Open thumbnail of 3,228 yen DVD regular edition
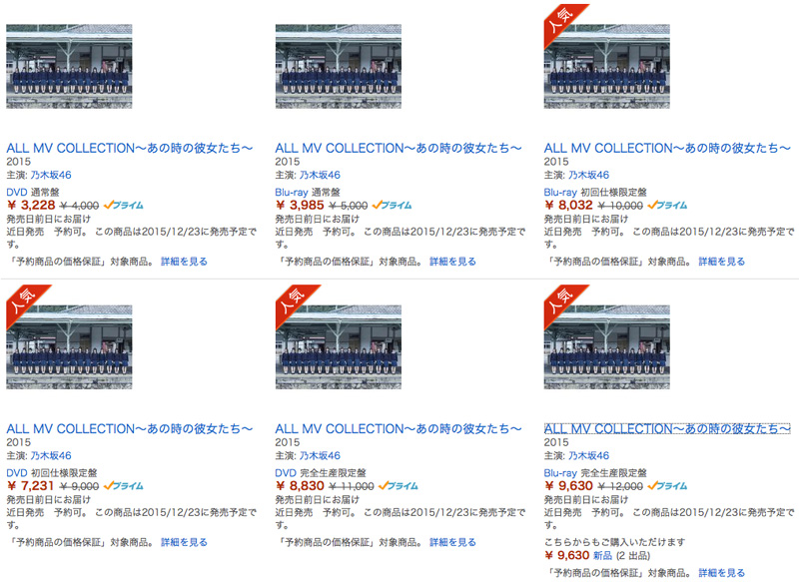The image size is (799, 582). coord(69,66)
